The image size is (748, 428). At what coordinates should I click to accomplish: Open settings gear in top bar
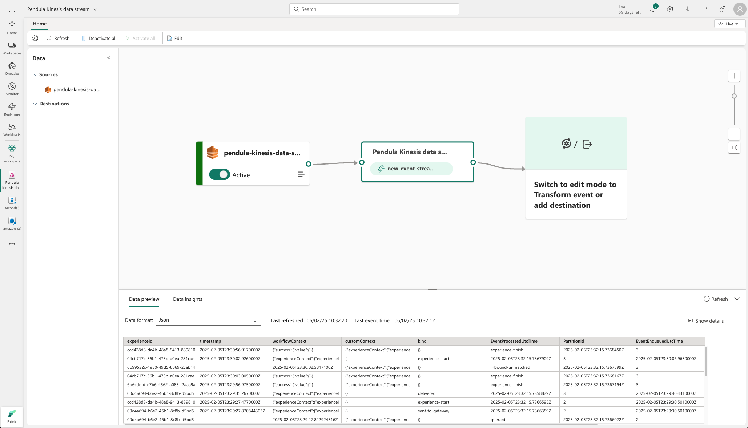point(670,9)
